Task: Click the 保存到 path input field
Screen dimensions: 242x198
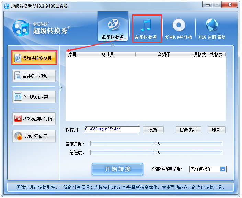Action: click(112, 129)
